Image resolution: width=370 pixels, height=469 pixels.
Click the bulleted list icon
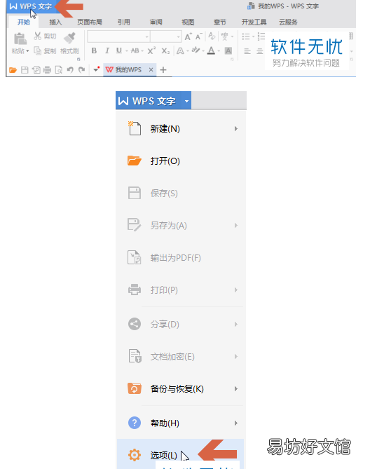tap(246, 36)
